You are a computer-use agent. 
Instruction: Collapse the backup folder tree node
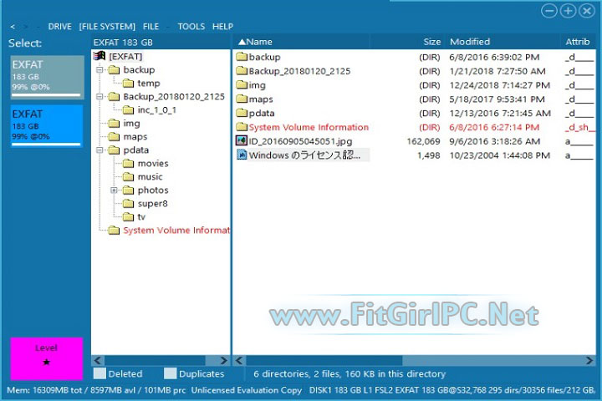99,70
